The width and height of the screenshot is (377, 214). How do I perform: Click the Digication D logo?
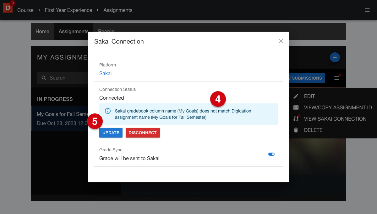point(8,8)
